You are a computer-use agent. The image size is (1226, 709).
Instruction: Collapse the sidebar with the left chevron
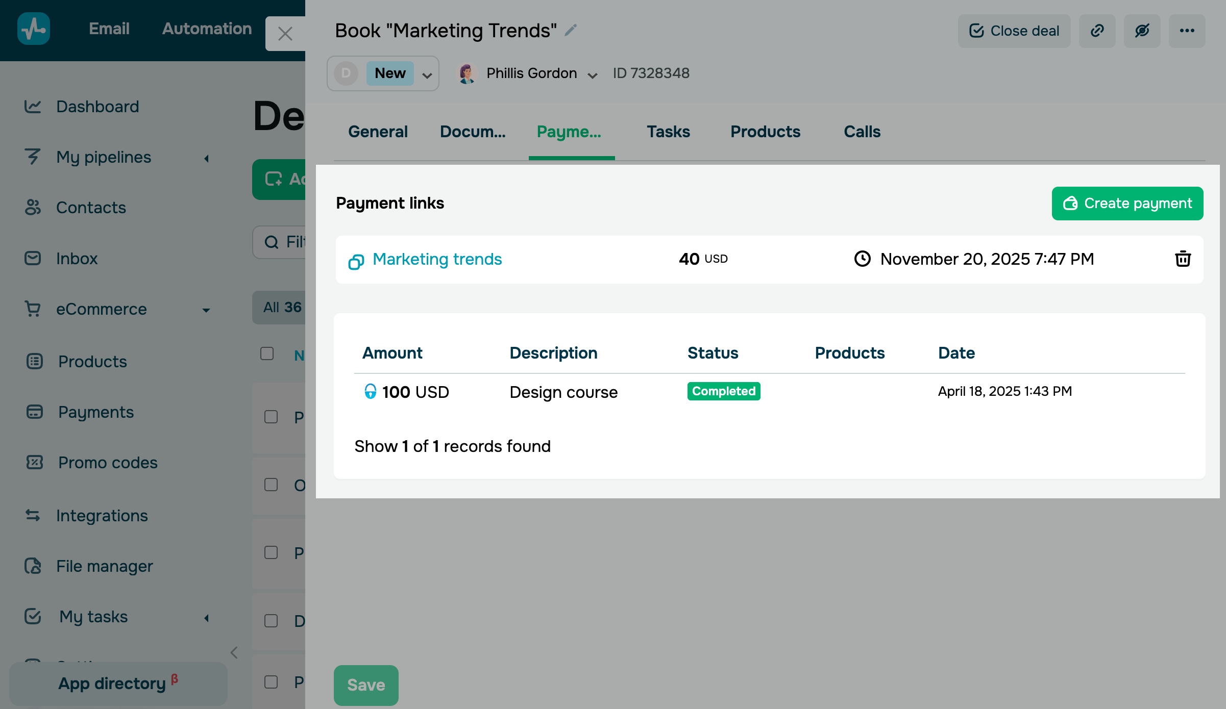234,652
